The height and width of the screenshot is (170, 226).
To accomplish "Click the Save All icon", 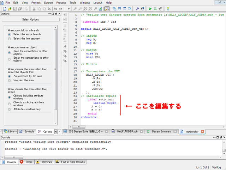I will pos(20,9).
